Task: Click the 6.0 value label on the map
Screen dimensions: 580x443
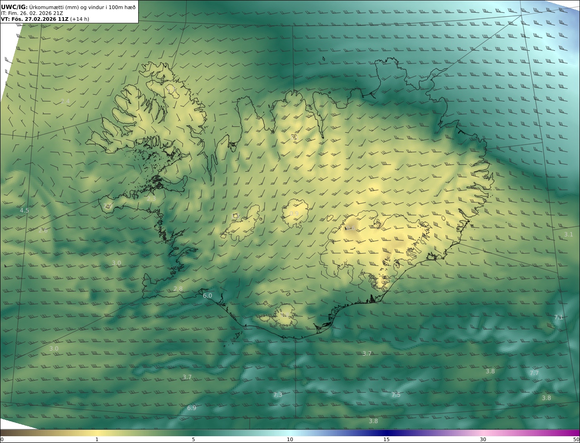Action: click(207, 295)
